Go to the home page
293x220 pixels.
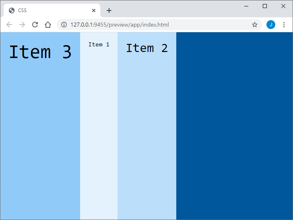[48, 25]
